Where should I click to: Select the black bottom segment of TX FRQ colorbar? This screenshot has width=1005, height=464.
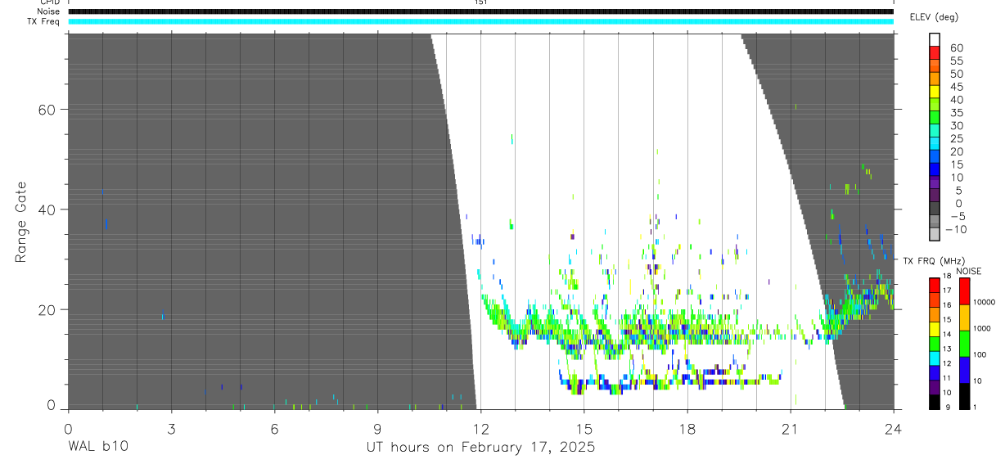pos(934,402)
